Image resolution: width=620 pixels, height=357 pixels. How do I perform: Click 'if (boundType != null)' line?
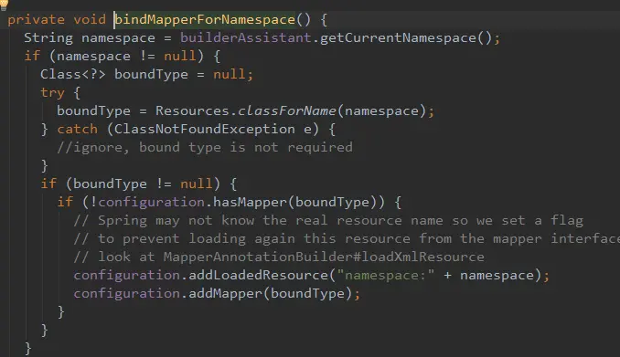[x=138, y=184]
